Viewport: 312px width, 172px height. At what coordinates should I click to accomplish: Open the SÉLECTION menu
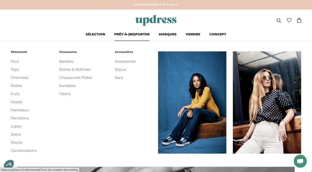[95, 34]
